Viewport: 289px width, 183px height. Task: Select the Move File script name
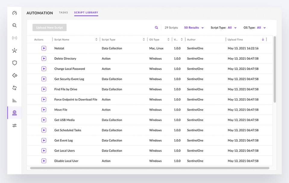tap(61, 110)
